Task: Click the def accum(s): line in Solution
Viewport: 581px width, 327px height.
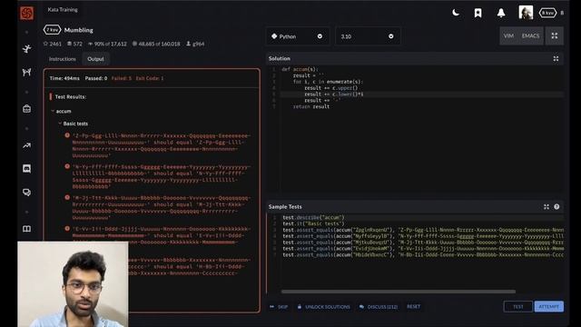Action: pyautogui.click(x=300, y=69)
